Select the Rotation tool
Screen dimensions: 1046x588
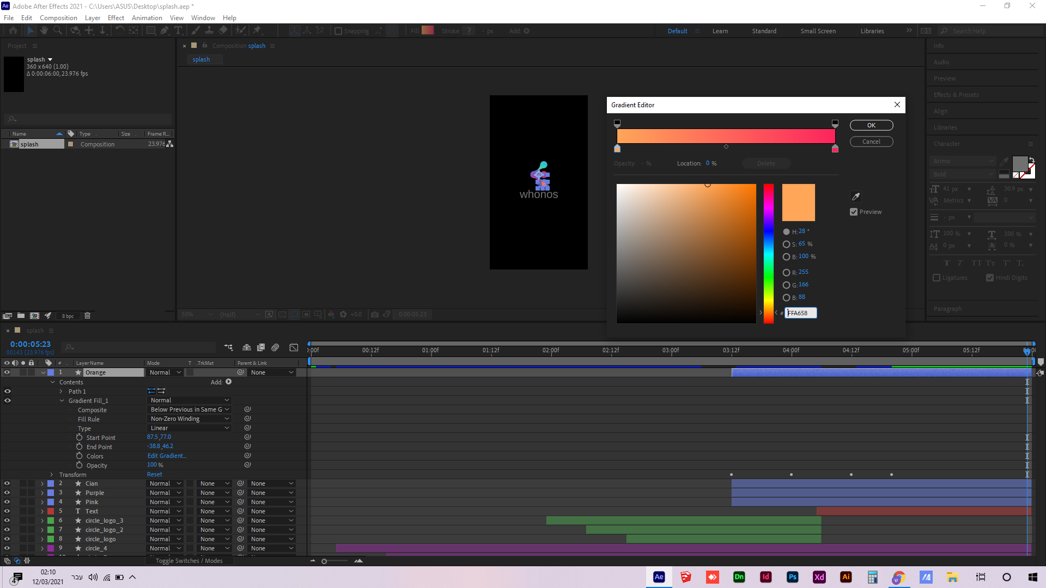click(120, 30)
